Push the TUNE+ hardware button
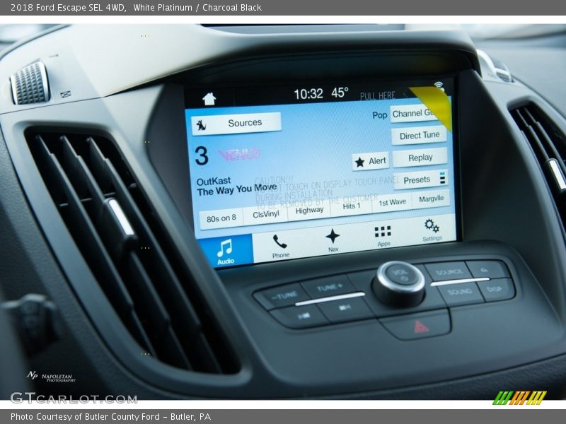 [329, 288]
